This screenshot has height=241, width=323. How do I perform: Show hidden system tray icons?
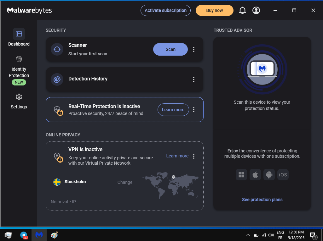(248, 235)
